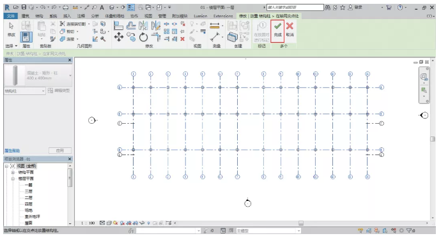The width and height of the screenshot is (441, 236).
Task: Open the Insert (插入) ribbon tab
Action: coord(67,16)
